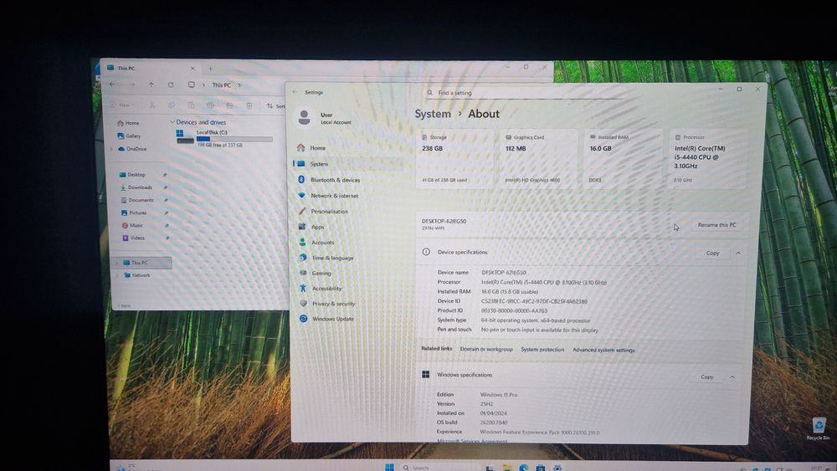
Task: Open Privacy & security settings
Action: 328,304
